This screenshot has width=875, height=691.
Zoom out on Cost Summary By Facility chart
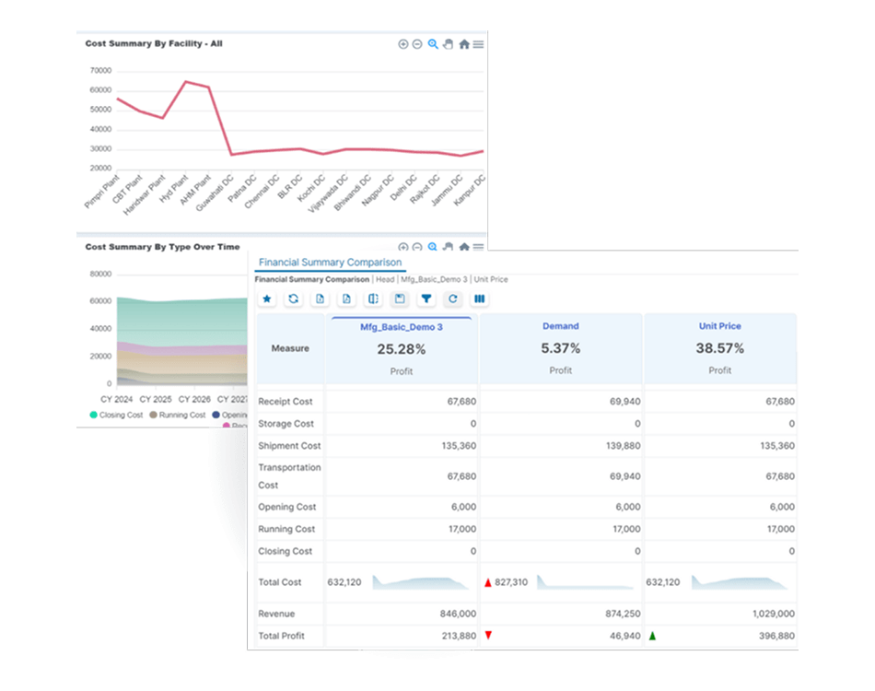pyautogui.click(x=417, y=44)
